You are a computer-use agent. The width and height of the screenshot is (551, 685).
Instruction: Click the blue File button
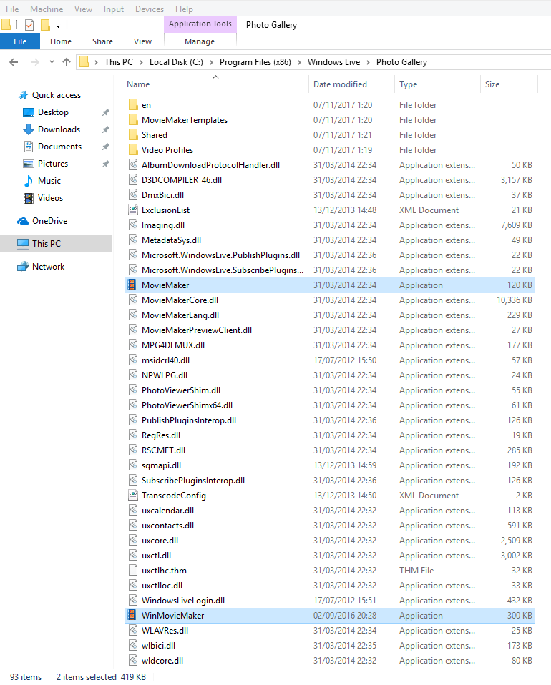point(20,41)
